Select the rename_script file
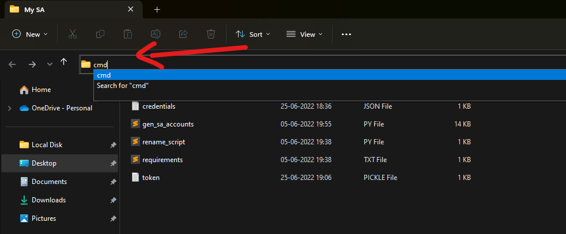The height and width of the screenshot is (234, 566). tap(164, 142)
